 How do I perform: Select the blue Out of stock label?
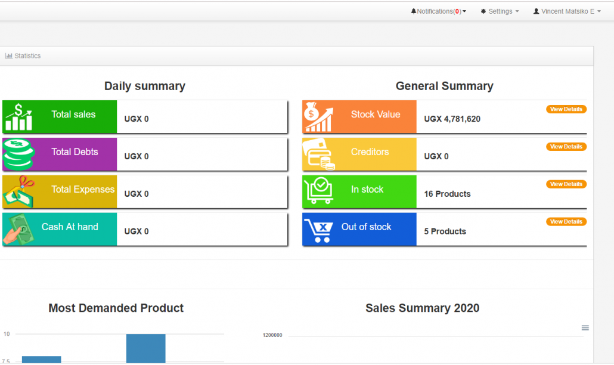tap(366, 227)
